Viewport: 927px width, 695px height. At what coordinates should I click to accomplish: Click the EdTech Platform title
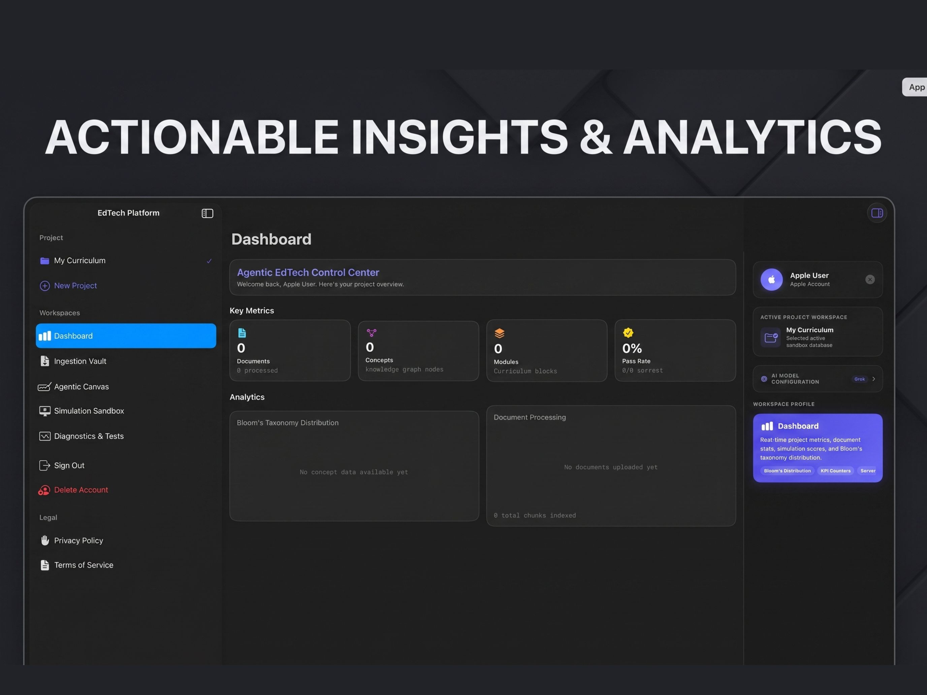coord(128,213)
